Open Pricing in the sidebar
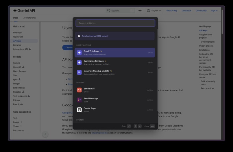Image resolution: width=233 pixels, height=152 pixels. 16,100
